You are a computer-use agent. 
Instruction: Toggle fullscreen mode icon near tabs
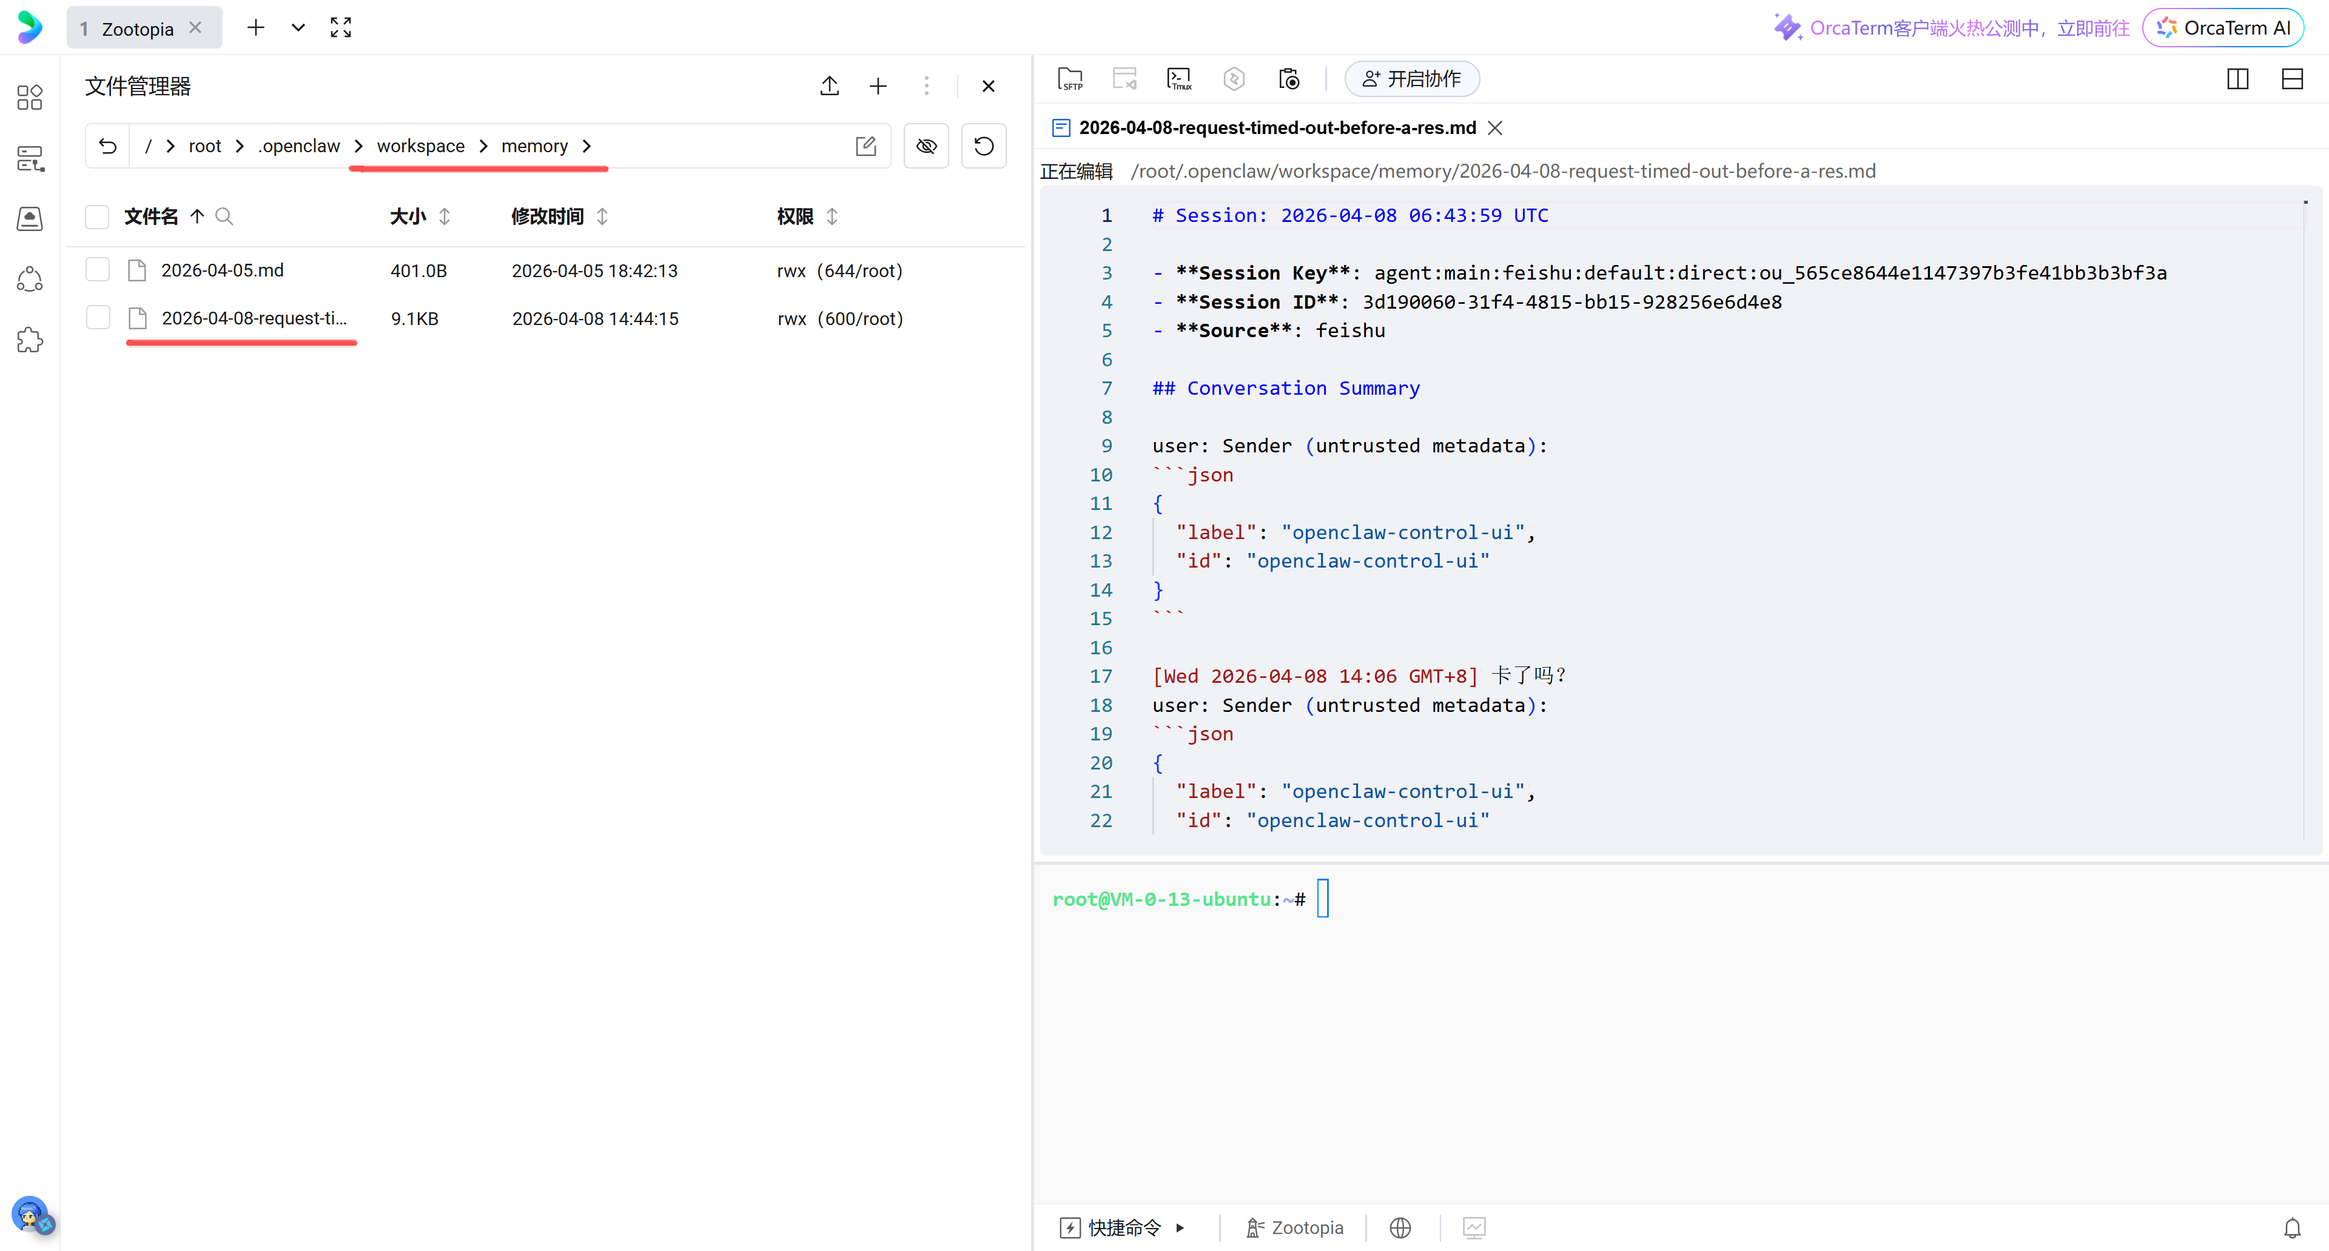coord(341,28)
